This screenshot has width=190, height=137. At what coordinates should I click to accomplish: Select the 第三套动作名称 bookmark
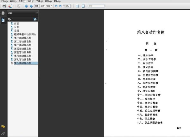click(x=23, y=45)
